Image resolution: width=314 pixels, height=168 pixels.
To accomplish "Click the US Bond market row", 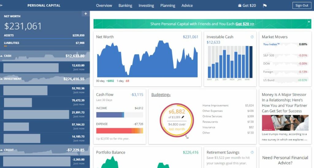I will pyautogui.click(x=285, y=80).
